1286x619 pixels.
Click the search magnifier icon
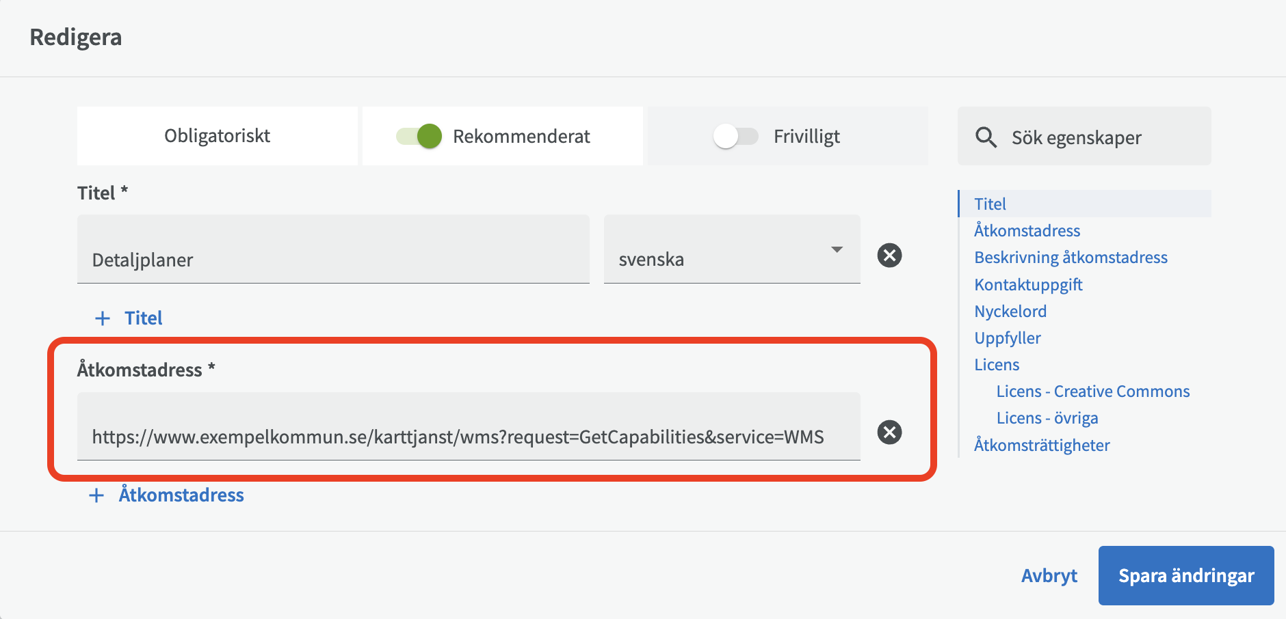(x=986, y=137)
